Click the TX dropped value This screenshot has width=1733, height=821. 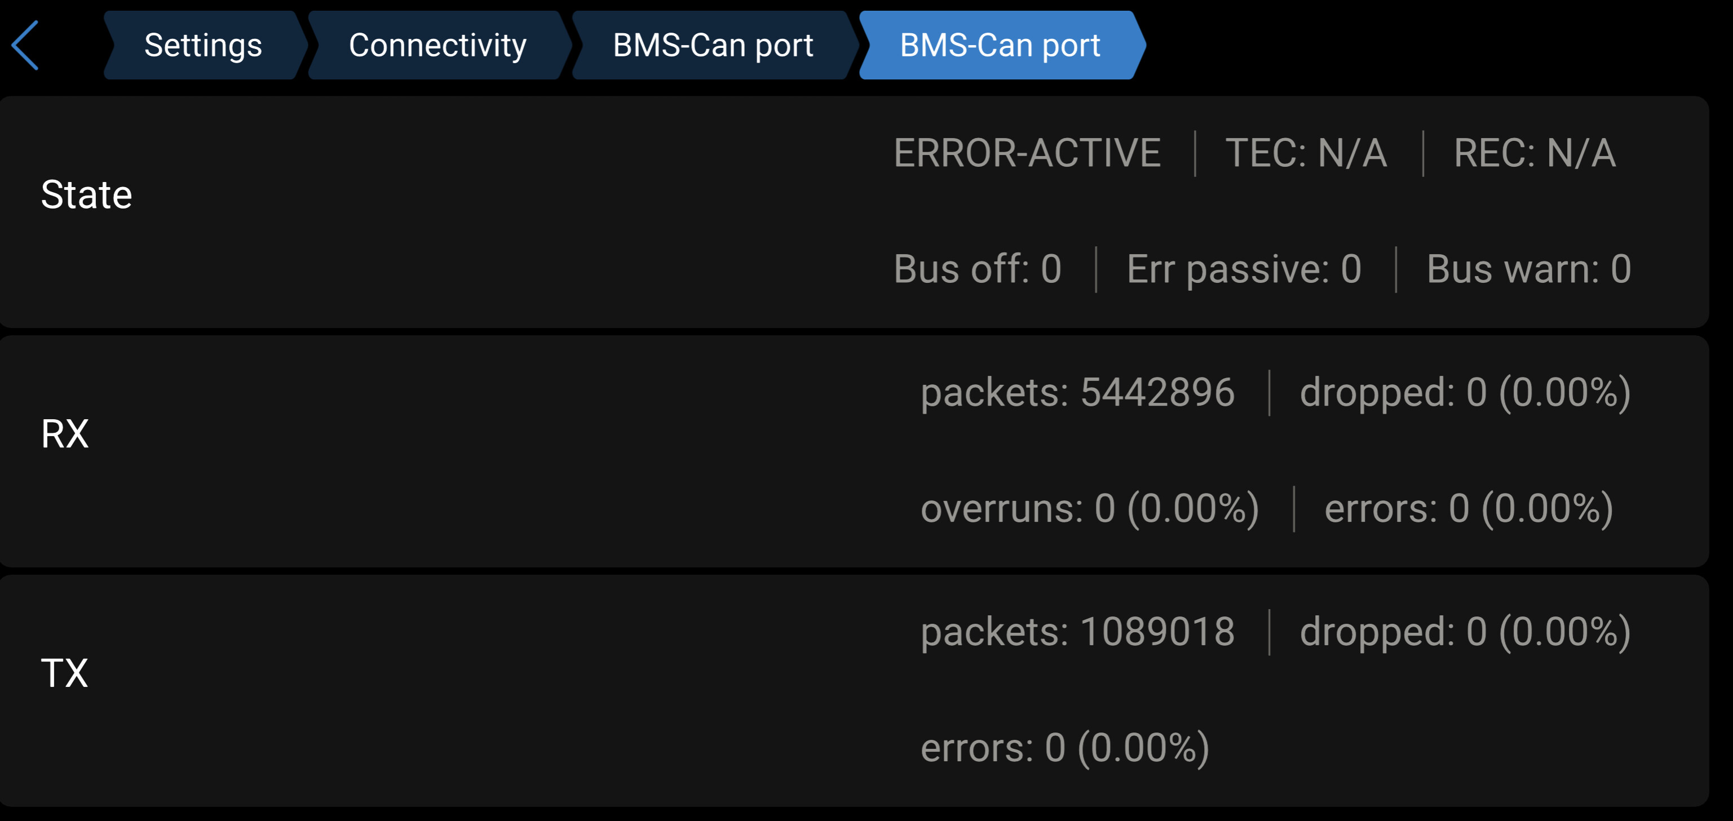[x=1465, y=632]
